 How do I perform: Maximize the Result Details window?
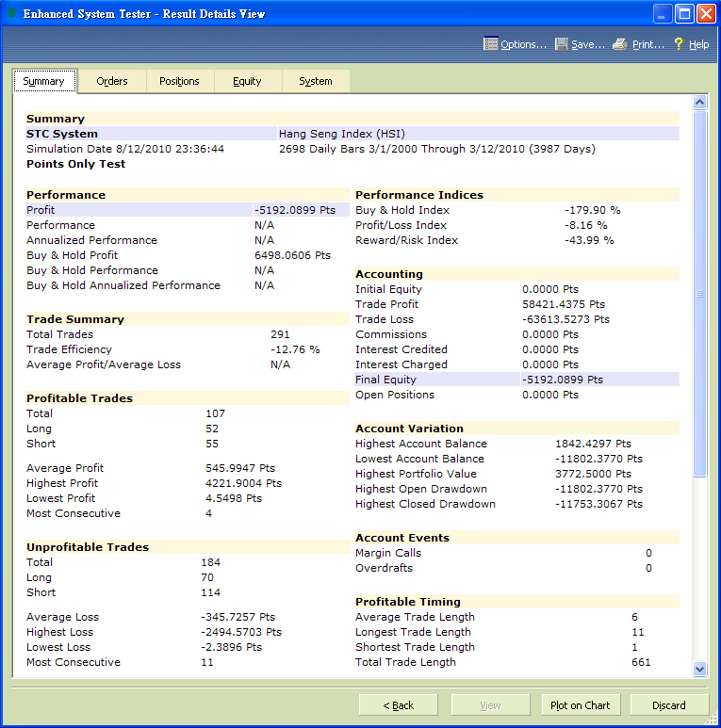click(684, 13)
